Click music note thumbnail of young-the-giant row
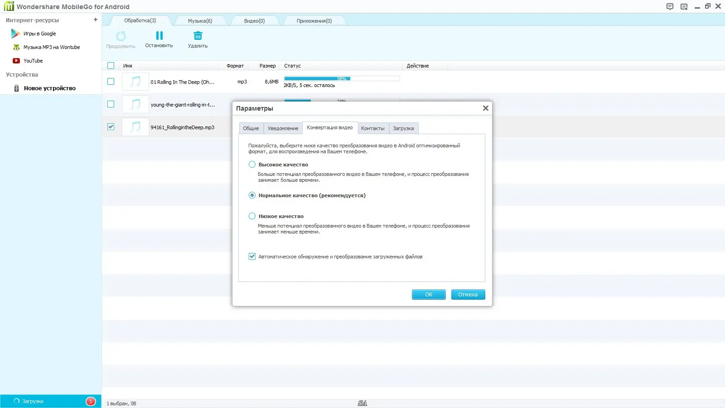 [x=135, y=104]
